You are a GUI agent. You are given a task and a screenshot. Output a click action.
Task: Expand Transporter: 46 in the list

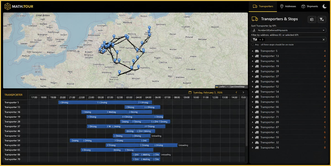coord(252,81)
